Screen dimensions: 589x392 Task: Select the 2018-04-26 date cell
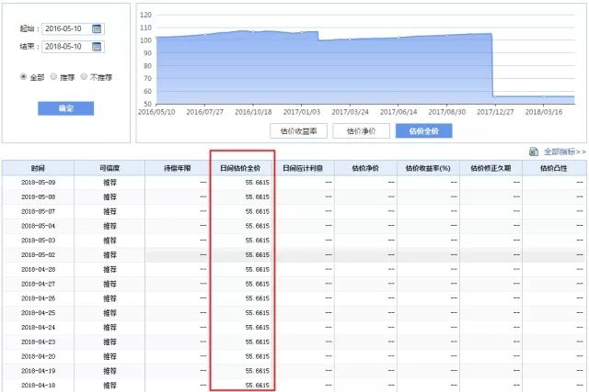(39, 298)
